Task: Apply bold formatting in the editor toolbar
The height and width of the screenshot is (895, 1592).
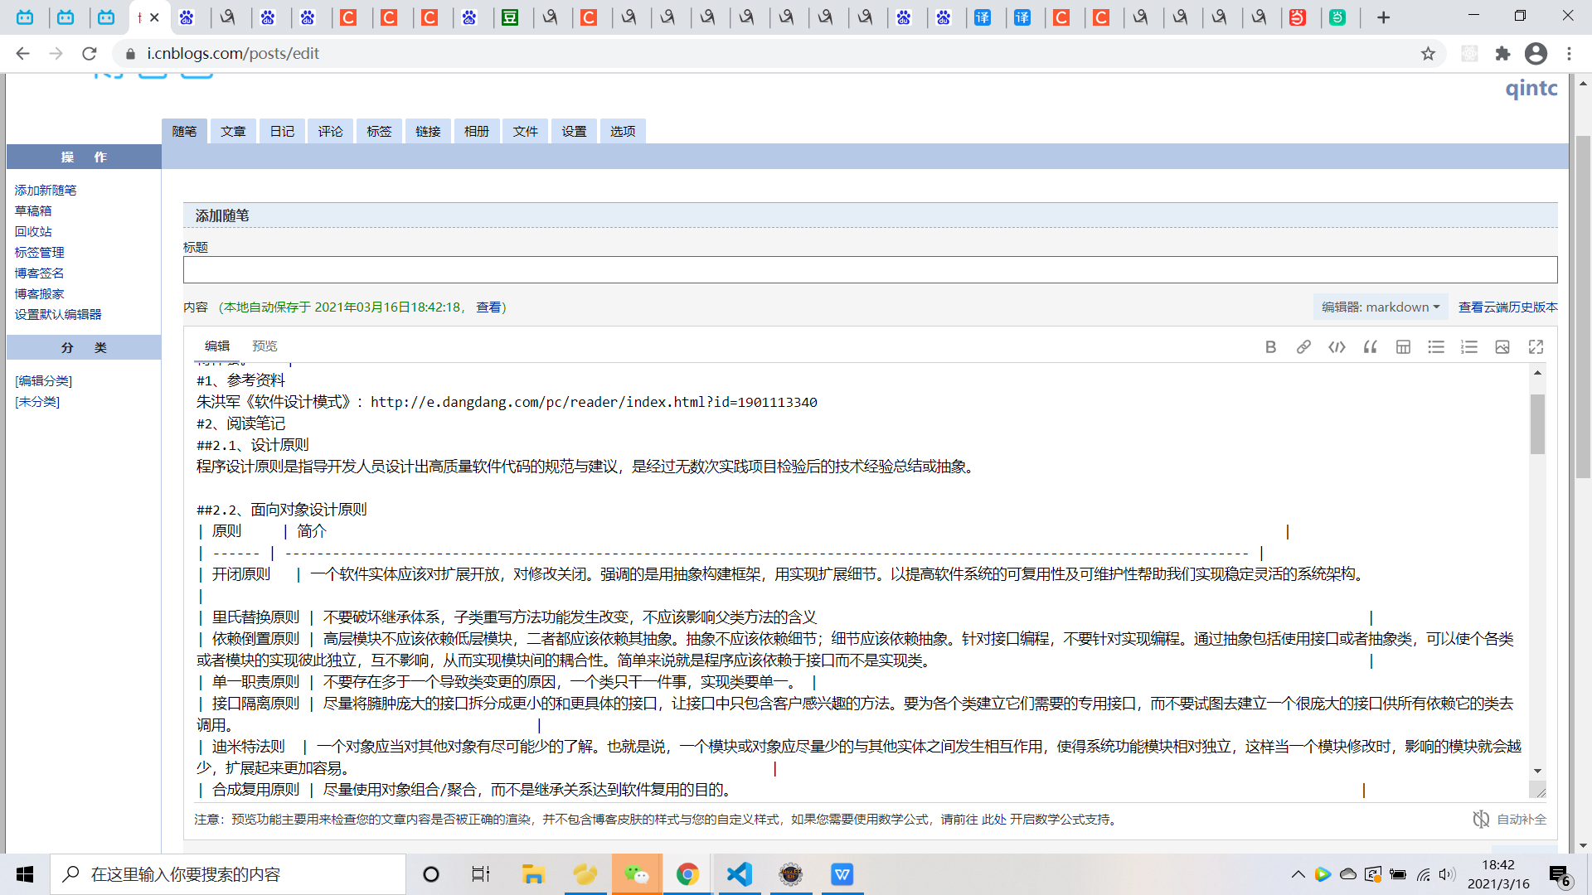Action: click(x=1270, y=347)
